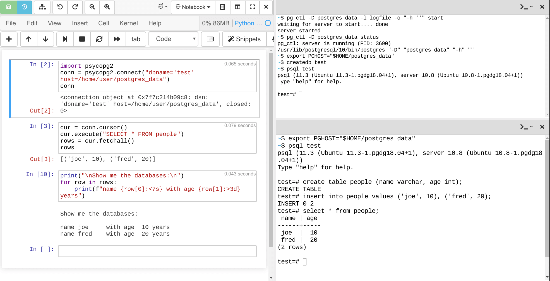
Task: Open TimeTravel edit history
Action: (24, 8)
